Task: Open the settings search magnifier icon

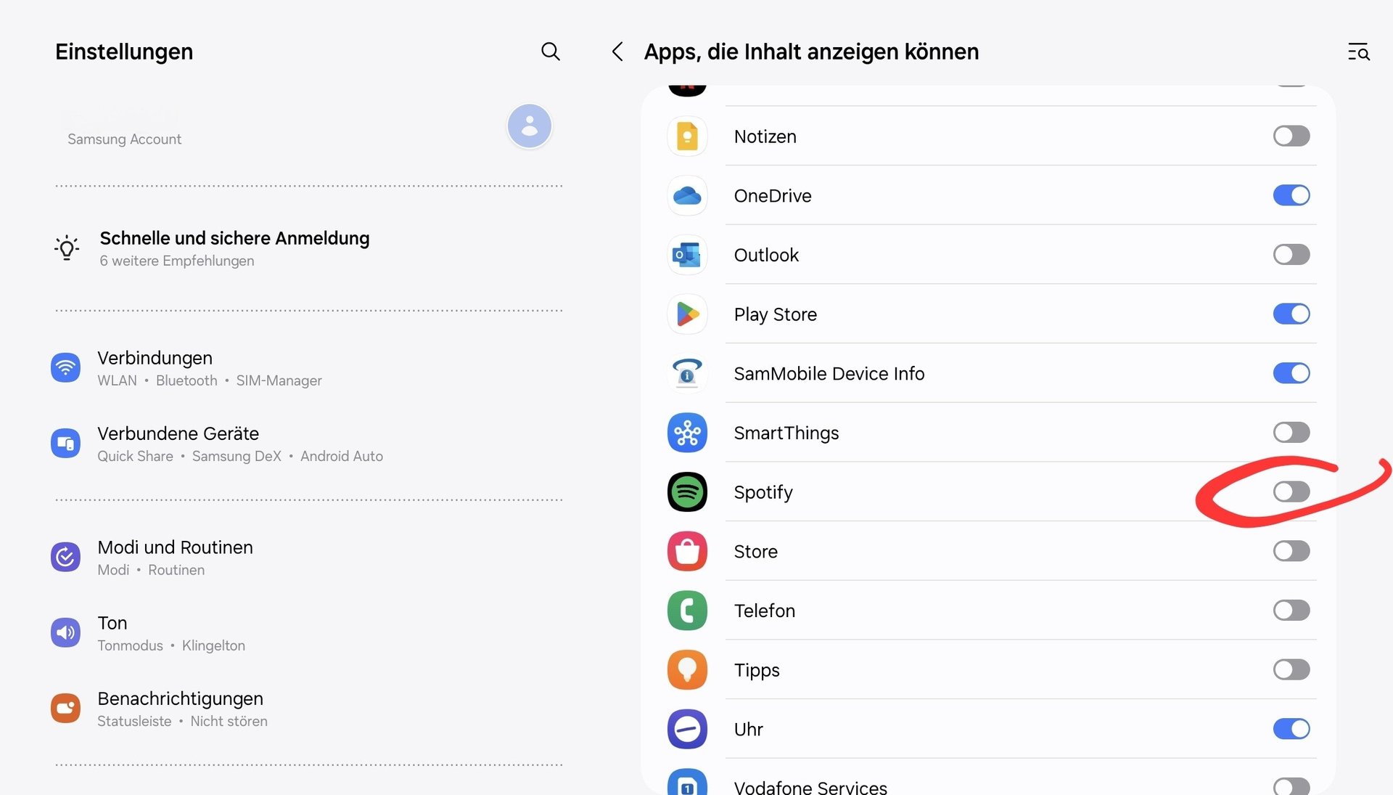Action: point(551,52)
